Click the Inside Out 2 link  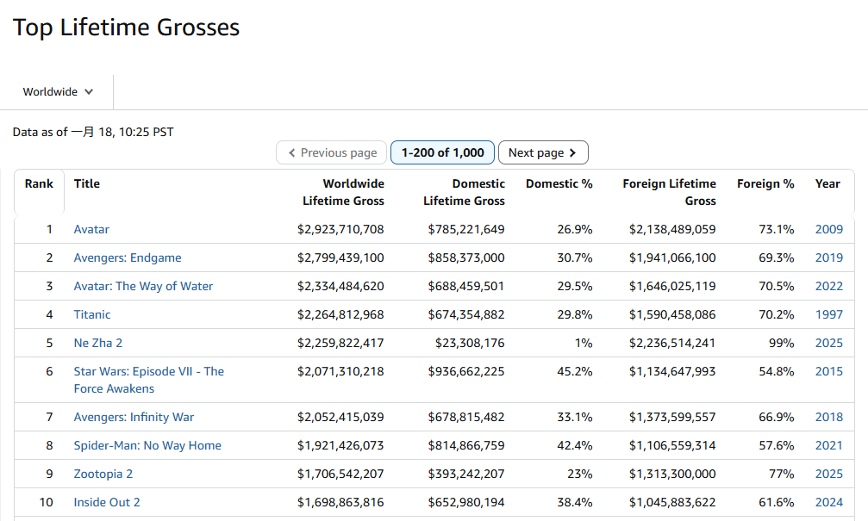(x=107, y=502)
